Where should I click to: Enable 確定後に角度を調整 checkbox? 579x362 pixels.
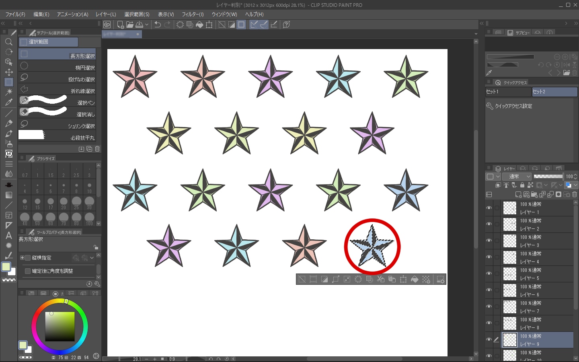pos(28,271)
